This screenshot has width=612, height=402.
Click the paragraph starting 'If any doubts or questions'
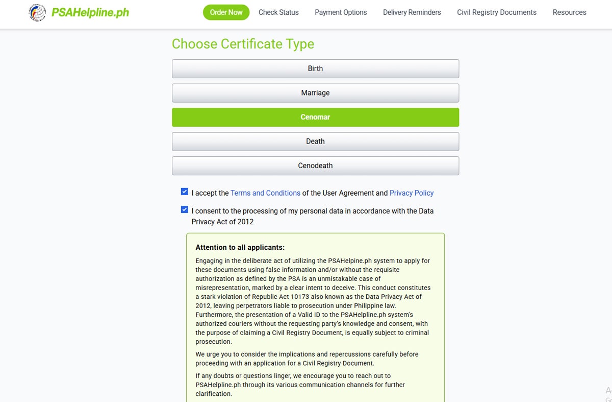click(x=300, y=384)
